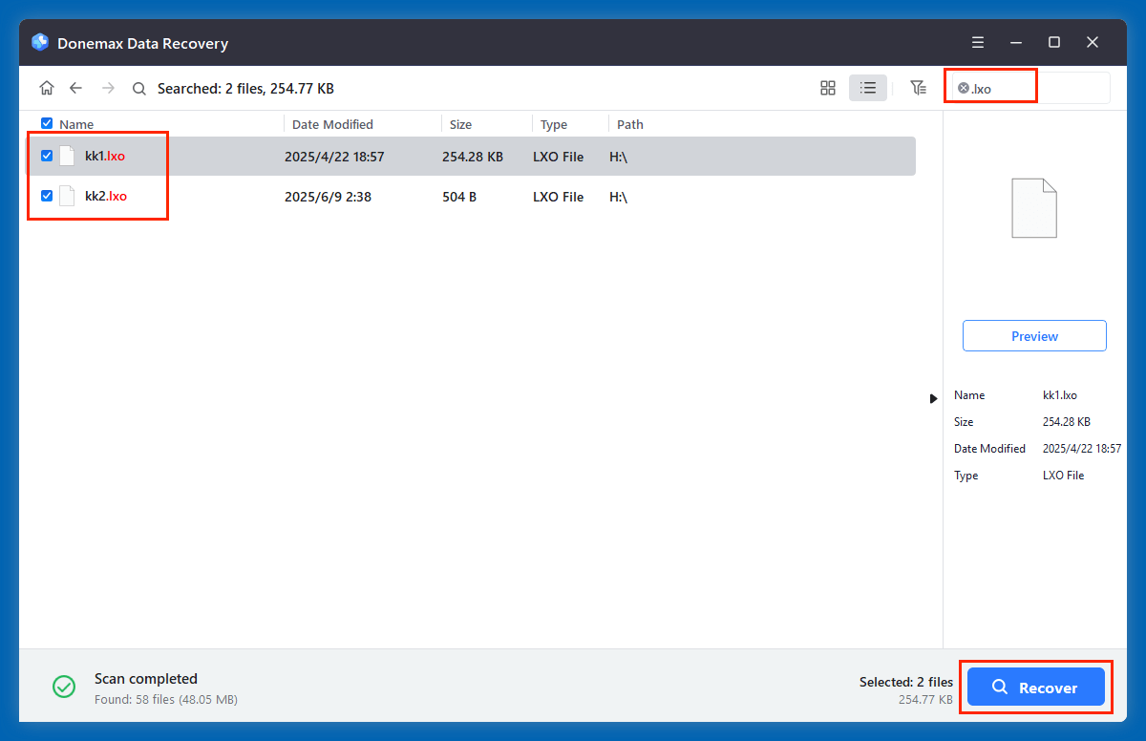Click the Home navigation icon
Viewport: 1146px width, 741px height.
pyautogui.click(x=46, y=87)
